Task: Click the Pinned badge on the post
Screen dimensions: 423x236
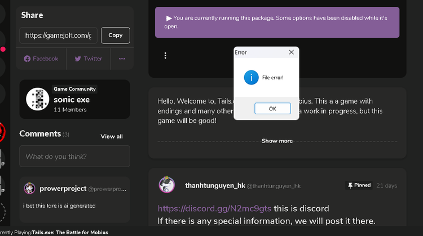Action: [x=359, y=185]
